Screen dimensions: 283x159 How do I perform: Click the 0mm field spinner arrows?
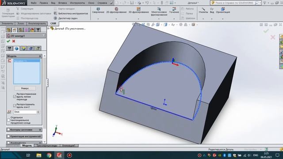click(x=38, y=112)
